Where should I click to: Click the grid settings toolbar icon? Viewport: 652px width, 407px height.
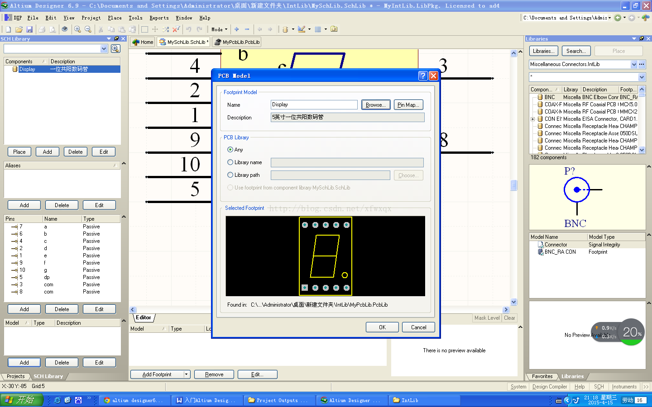(x=318, y=29)
